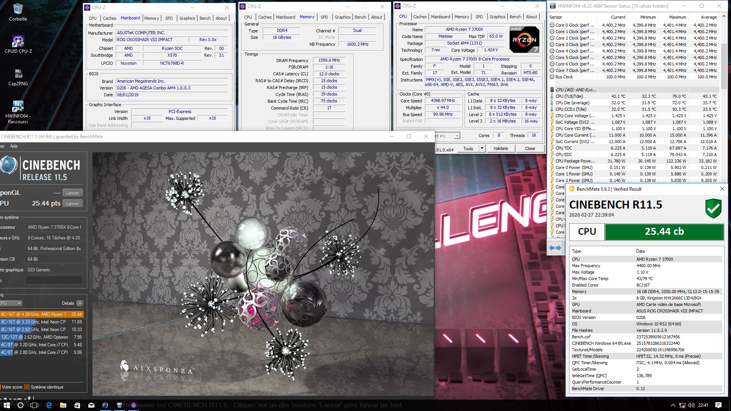The image size is (731, 411).
Task: Switch to HWiNFO via its taskbar icon
Action: [x=120, y=405]
